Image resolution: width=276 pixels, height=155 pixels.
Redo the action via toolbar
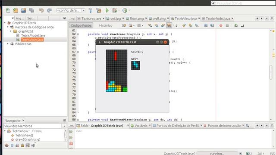(49, 10)
